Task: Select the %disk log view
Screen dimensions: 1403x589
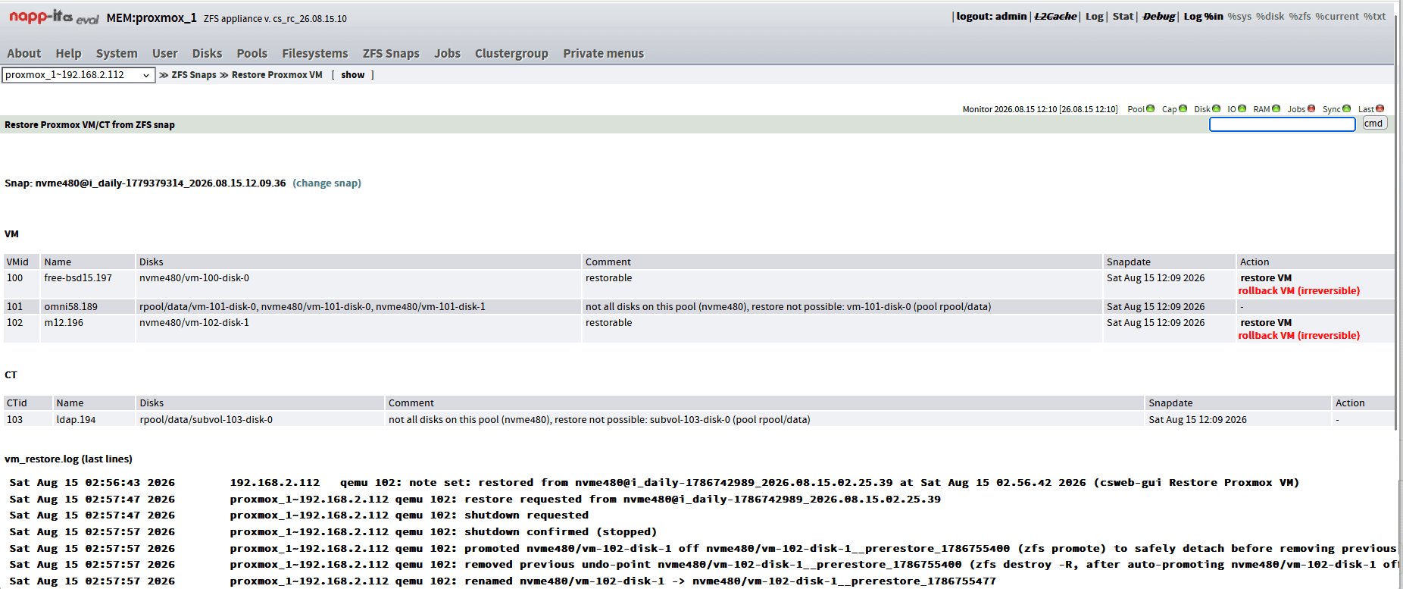Action: tap(1270, 16)
